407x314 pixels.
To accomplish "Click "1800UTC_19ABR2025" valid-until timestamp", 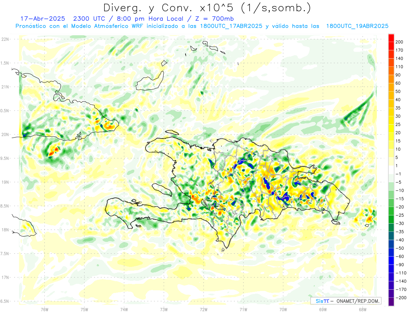I will (357, 26).
